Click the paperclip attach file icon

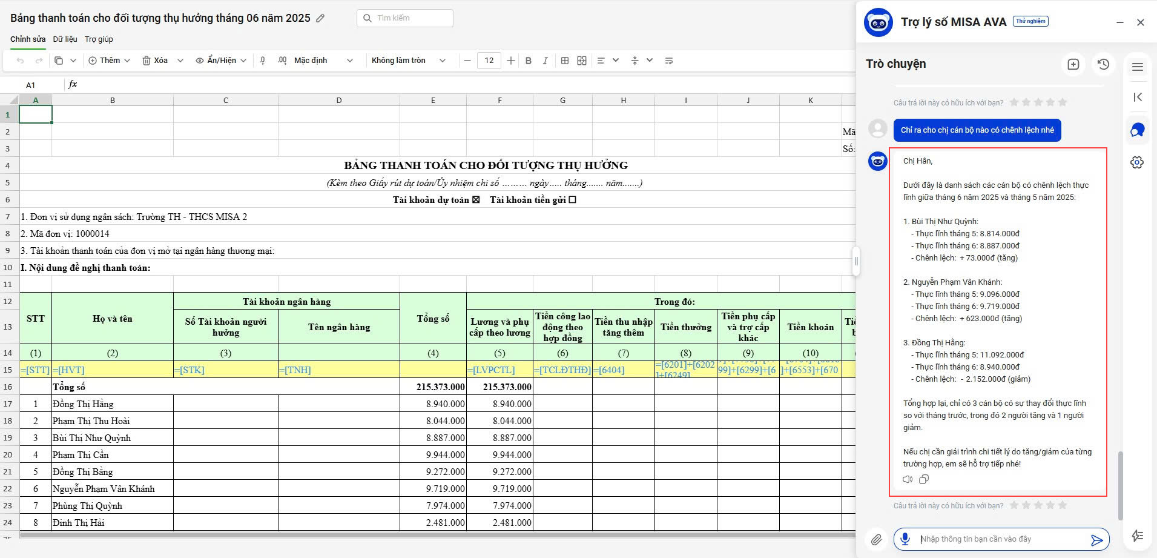876,539
